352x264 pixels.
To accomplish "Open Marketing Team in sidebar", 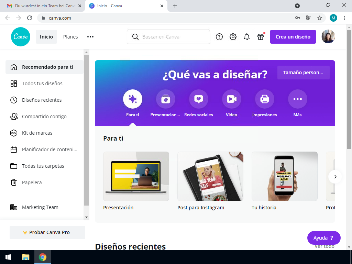I will (44, 207).
